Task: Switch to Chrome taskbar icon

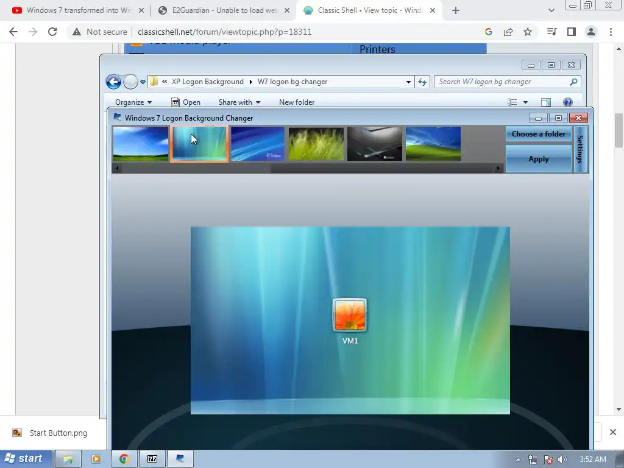Action: coord(124,459)
